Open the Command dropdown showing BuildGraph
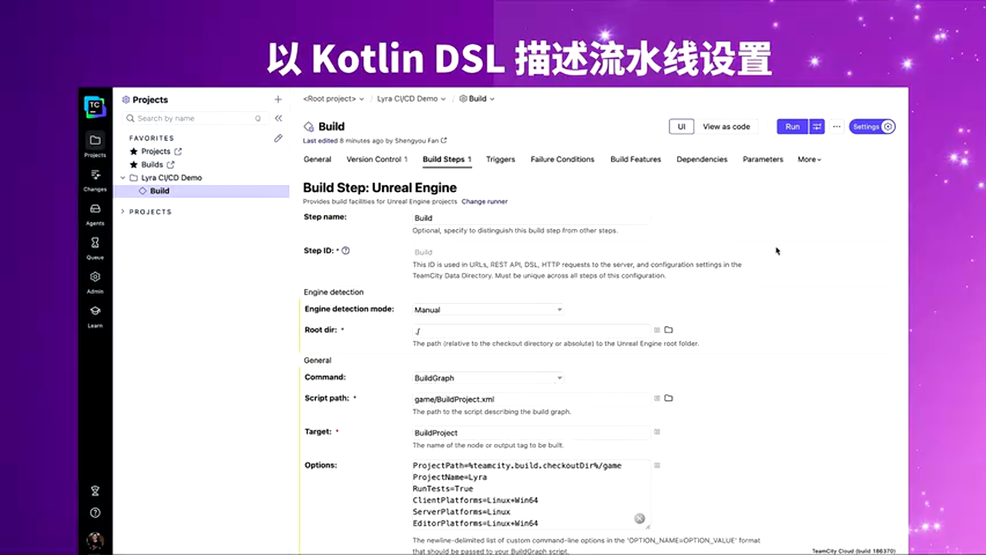 [x=488, y=378]
